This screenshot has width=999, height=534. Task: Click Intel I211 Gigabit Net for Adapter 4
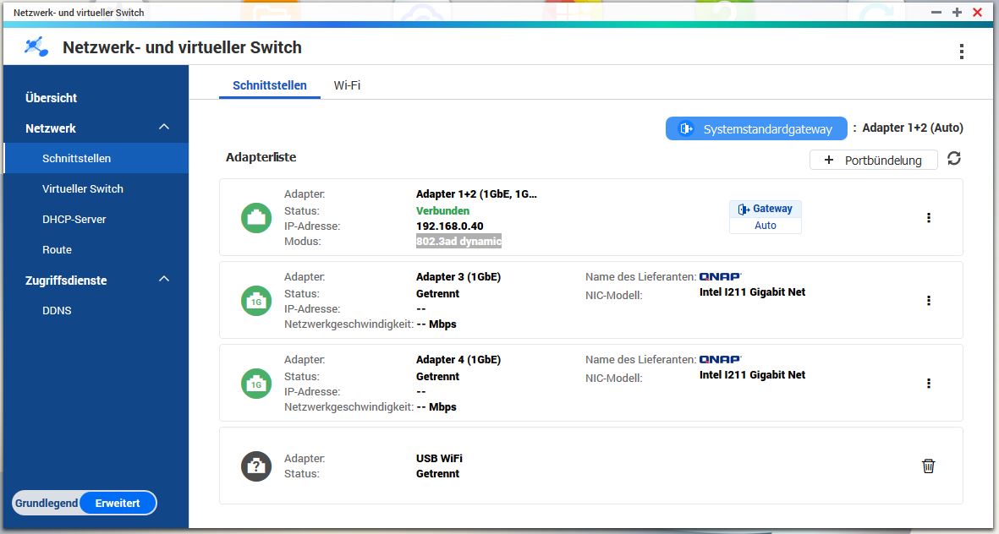753,375
